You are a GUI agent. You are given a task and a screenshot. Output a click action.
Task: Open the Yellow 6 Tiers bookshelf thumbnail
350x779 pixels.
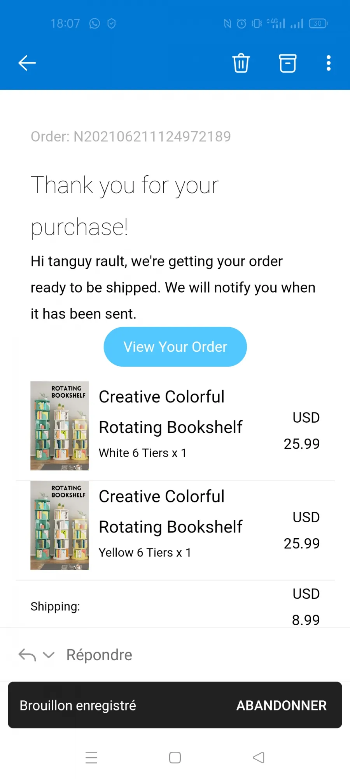(x=59, y=525)
